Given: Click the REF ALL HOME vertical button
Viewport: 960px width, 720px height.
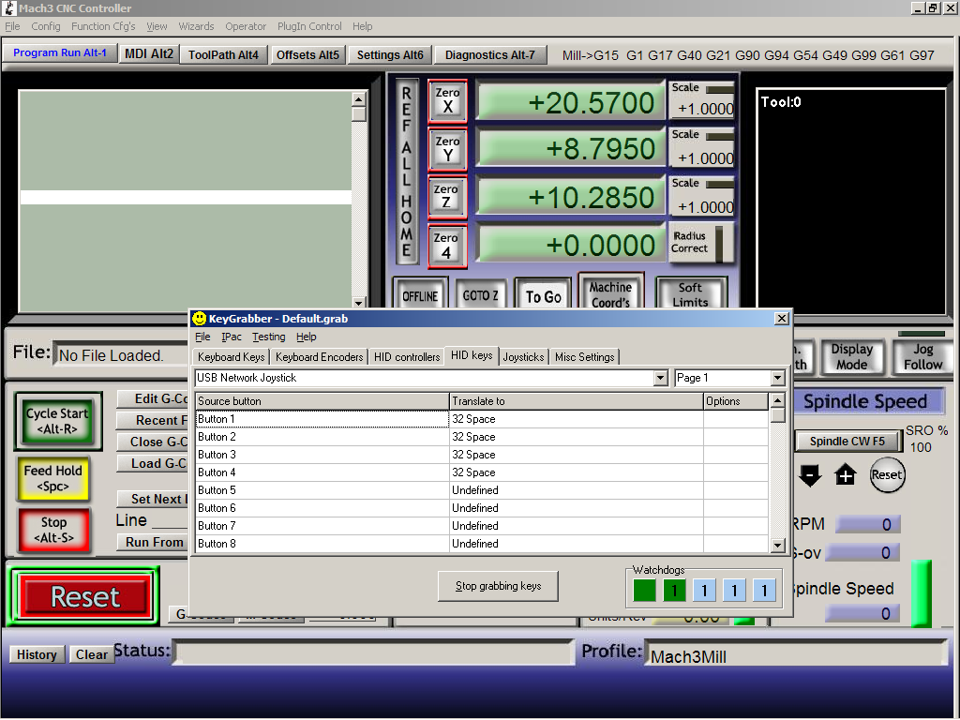Looking at the screenshot, I should click(x=407, y=172).
